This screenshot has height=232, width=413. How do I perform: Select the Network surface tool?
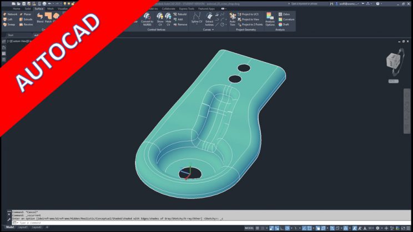pyautogui.click(x=11, y=14)
